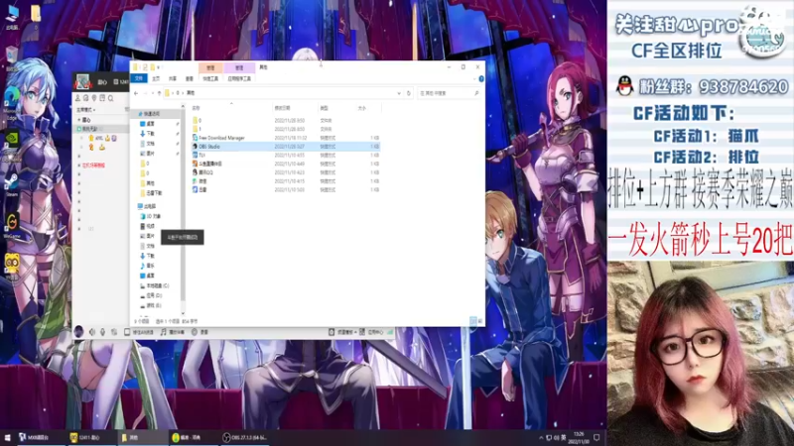This screenshot has width=794, height=446.
Task: Select folder named 1 in file list
Action: click(x=197, y=129)
